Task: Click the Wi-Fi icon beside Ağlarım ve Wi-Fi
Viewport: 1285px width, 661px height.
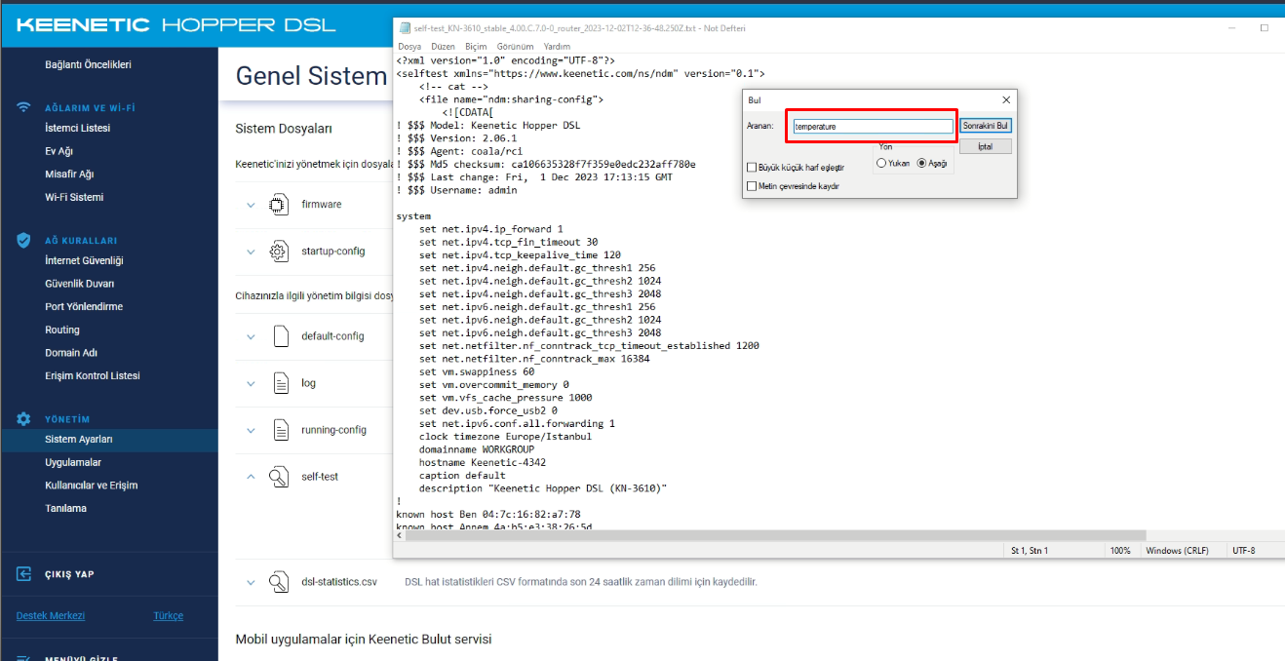Action: [23, 107]
